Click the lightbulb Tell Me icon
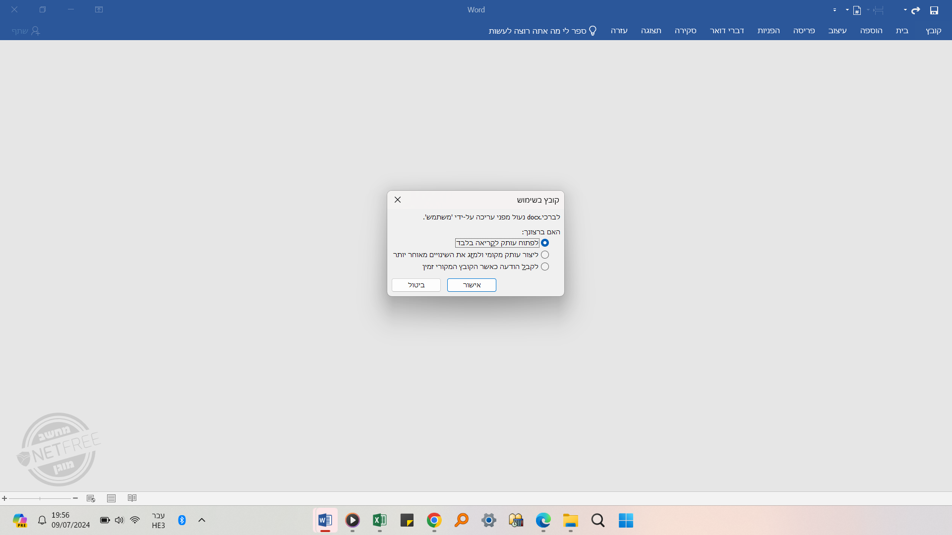952x535 pixels. pos(593,31)
